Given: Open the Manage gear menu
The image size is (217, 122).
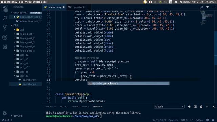Looking at the screenshot, I should 5,113.
